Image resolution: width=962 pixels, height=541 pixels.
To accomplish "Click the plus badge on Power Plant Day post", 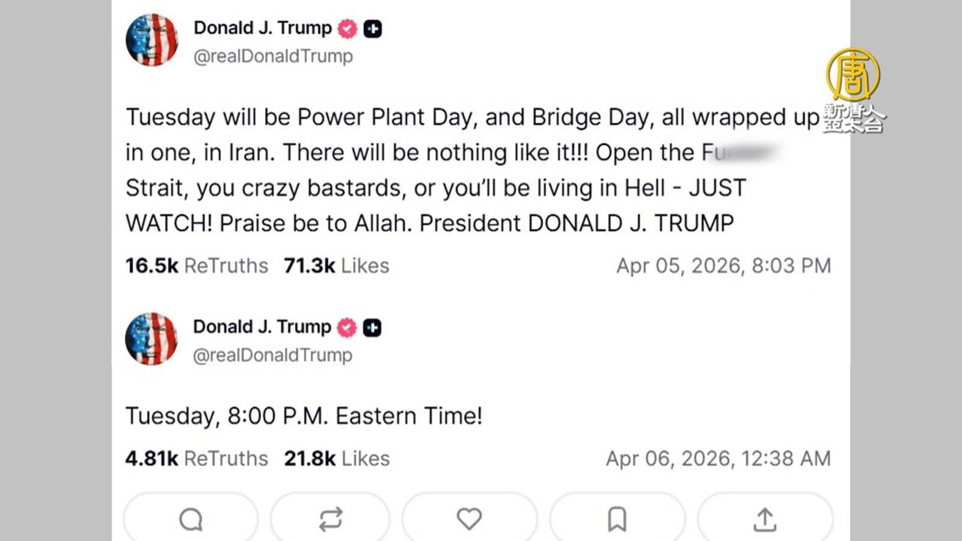I will point(373,28).
